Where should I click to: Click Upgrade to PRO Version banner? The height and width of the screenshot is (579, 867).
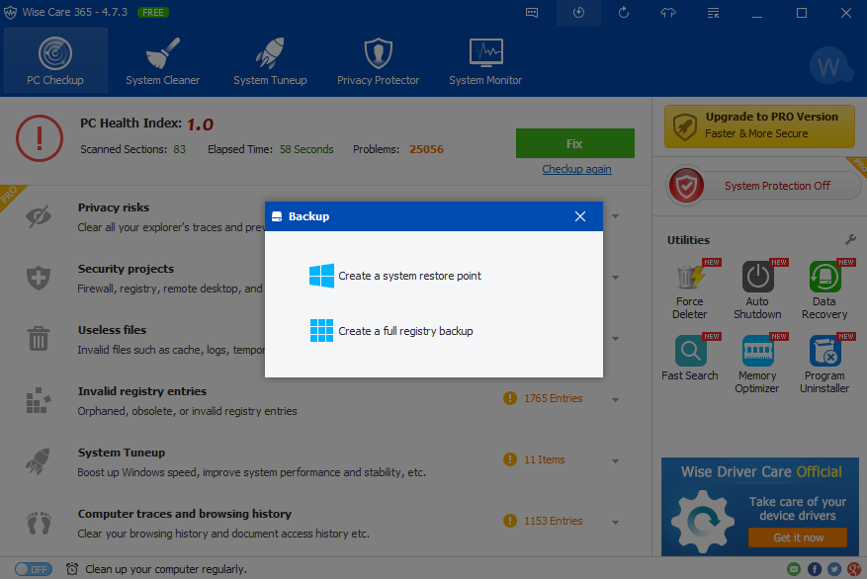[x=759, y=126]
